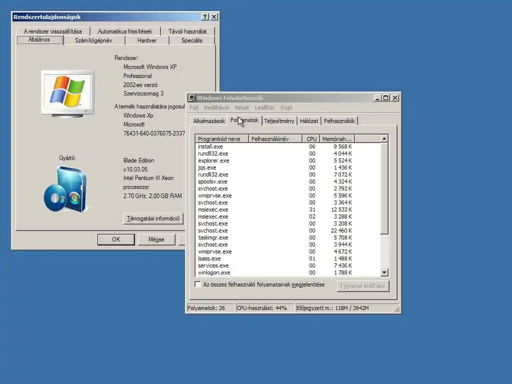512x384 pixels.
Task: Select the winlogon.exe process row
Action: point(288,272)
